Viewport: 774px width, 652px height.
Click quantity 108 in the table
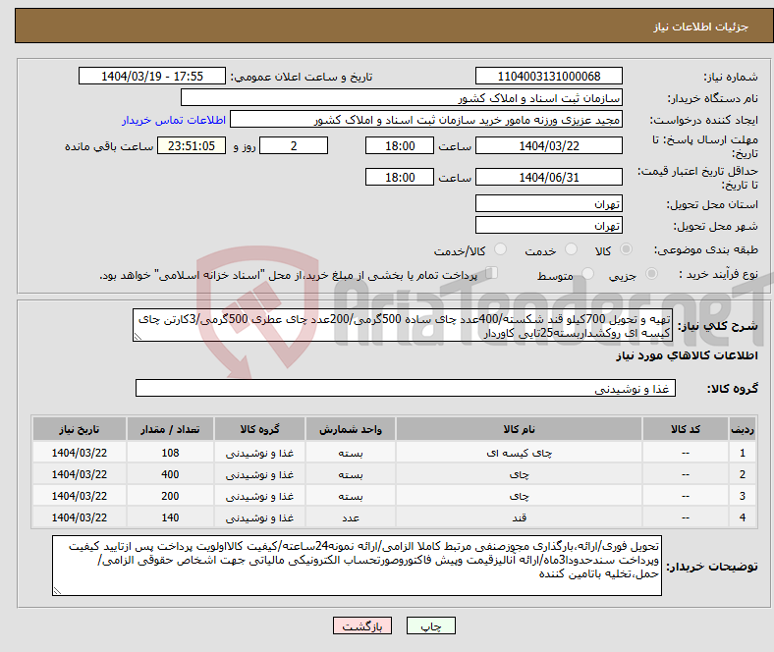click(x=170, y=453)
